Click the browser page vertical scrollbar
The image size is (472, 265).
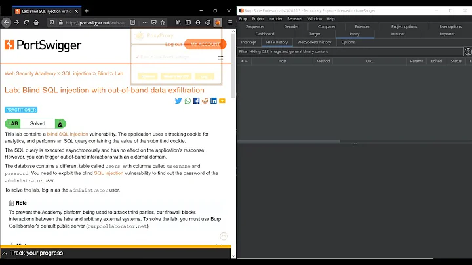coord(233,65)
